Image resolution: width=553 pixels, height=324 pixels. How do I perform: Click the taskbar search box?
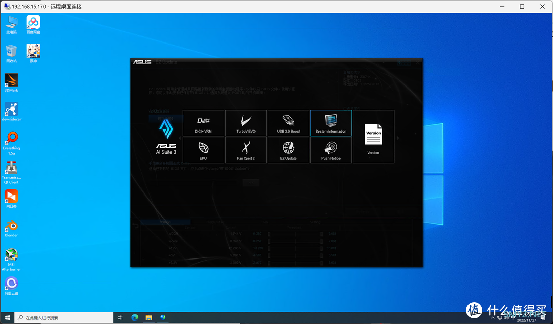(x=64, y=318)
